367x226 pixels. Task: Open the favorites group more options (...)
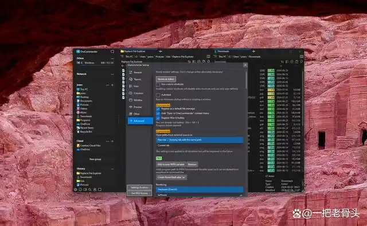coord(107,85)
